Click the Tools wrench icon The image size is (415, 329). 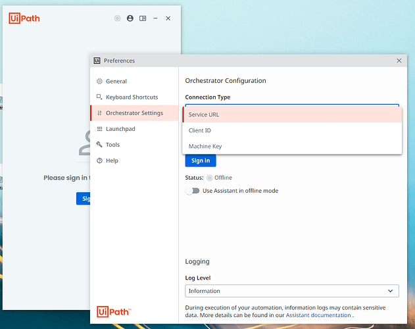(x=99, y=144)
